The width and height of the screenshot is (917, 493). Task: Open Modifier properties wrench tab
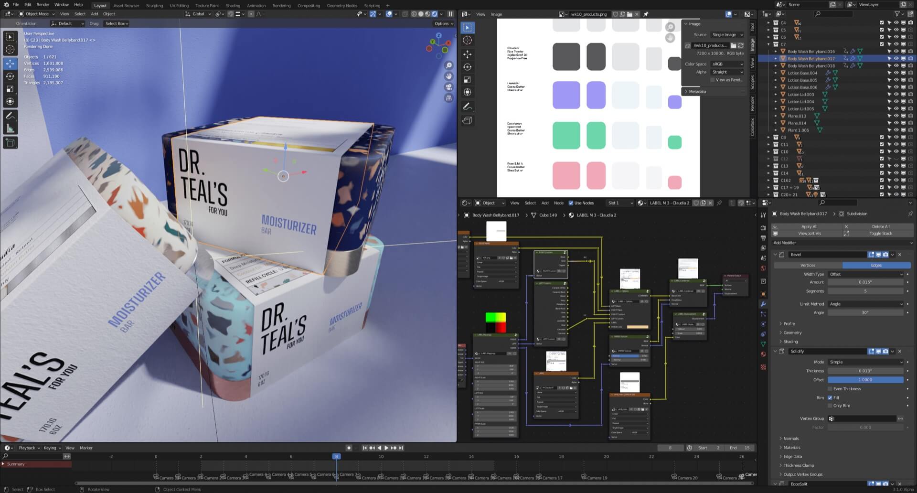763,304
